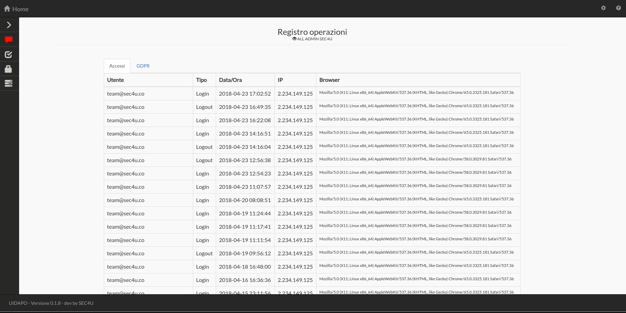Image resolution: width=626 pixels, height=313 pixels.
Task: Open the red chat messages icon
Action: (x=9, y=40)
